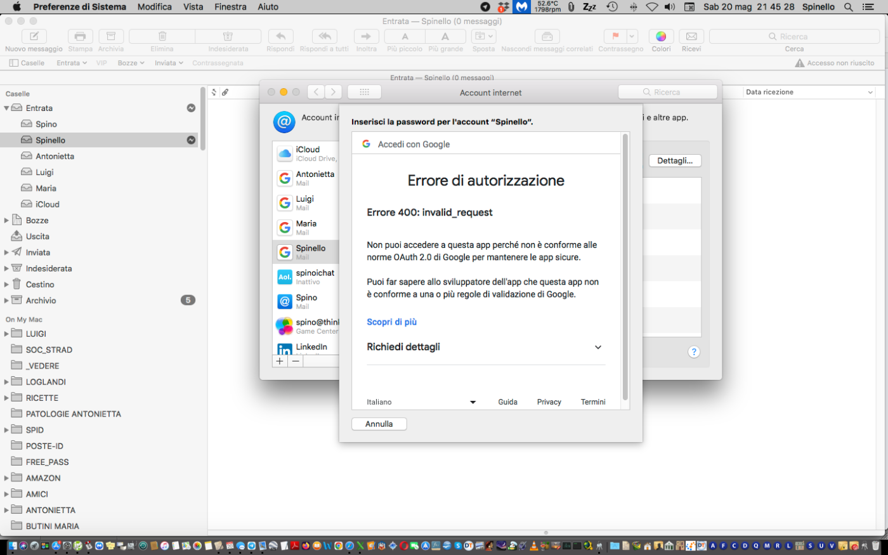888x555 pixels.
Task: Select the Game Center spino account
Action: pyautogui.click(x=306, y=327)
